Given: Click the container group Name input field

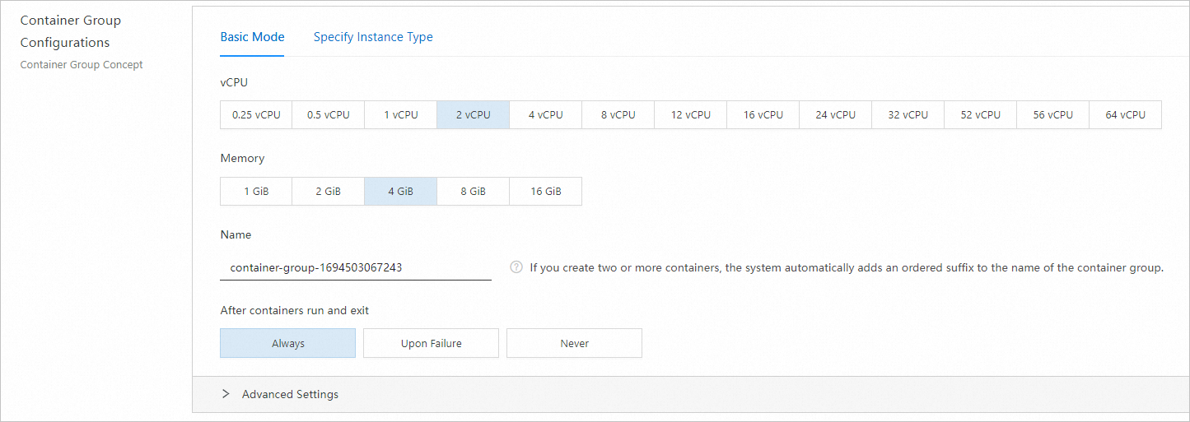Looking at the screenshot, I should 356,267.
